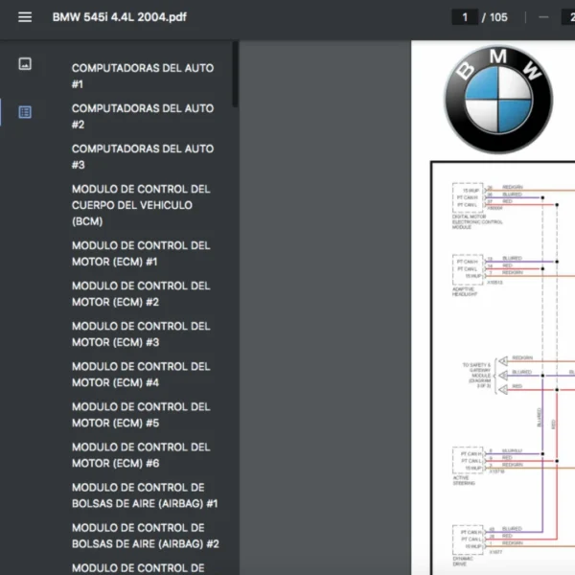Image resolution: width=575 pixels, height=575 pixels.
Task: Jump to COMPUTADORAS DEL AUTO #2
Action: pyautogui.click(x=142, y=117)
